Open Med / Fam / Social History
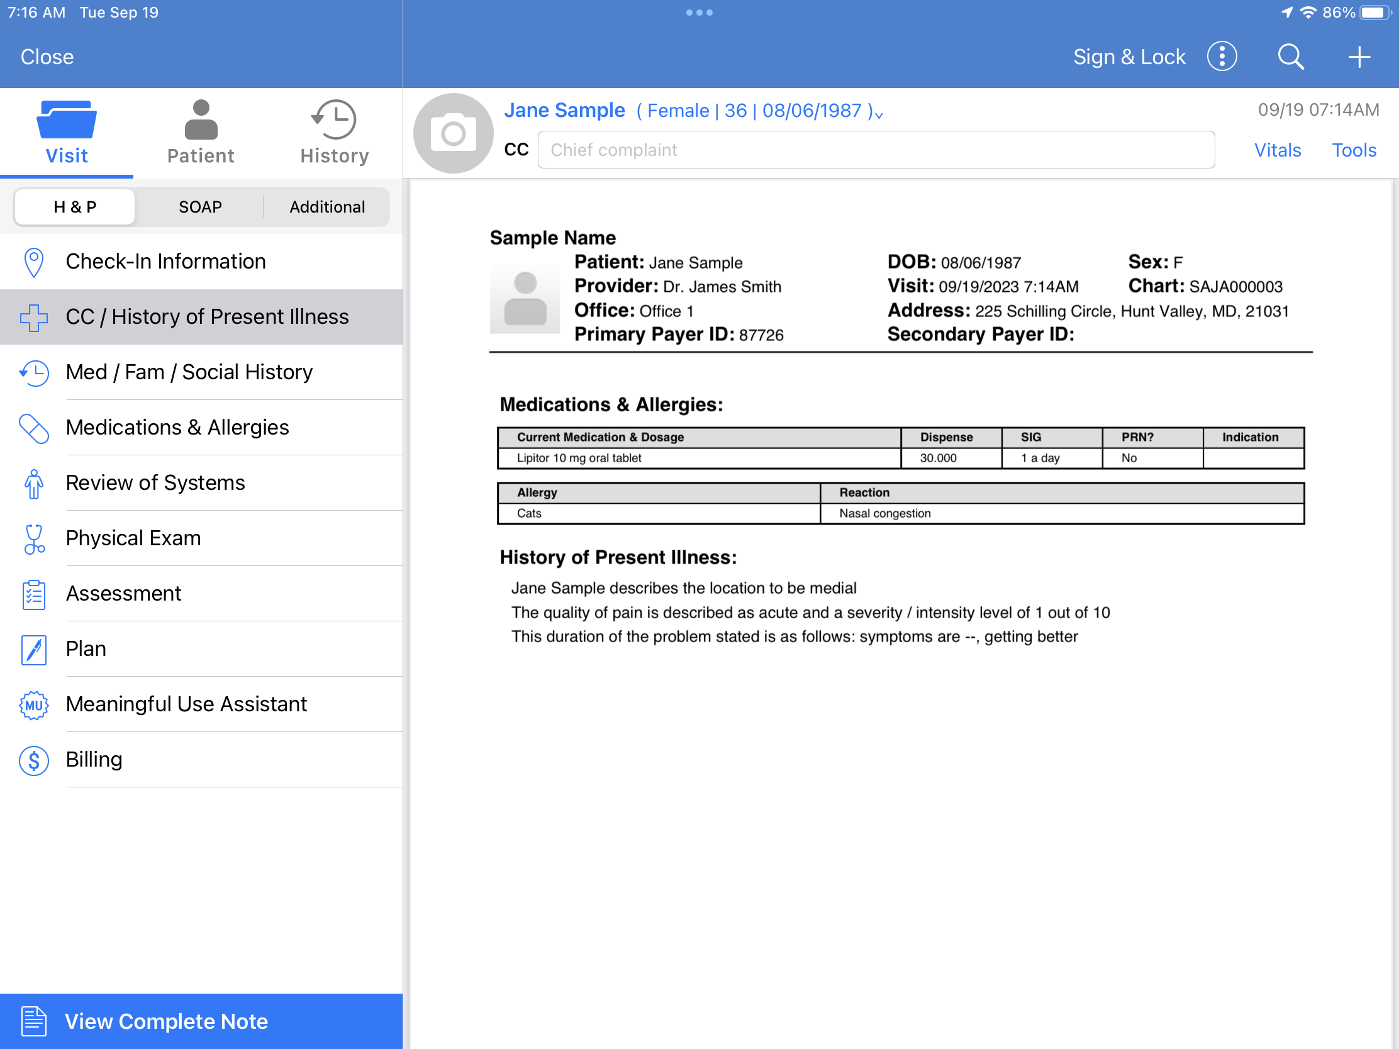The height and width of the screenshot is (1049, 1399). coord(201,372)
